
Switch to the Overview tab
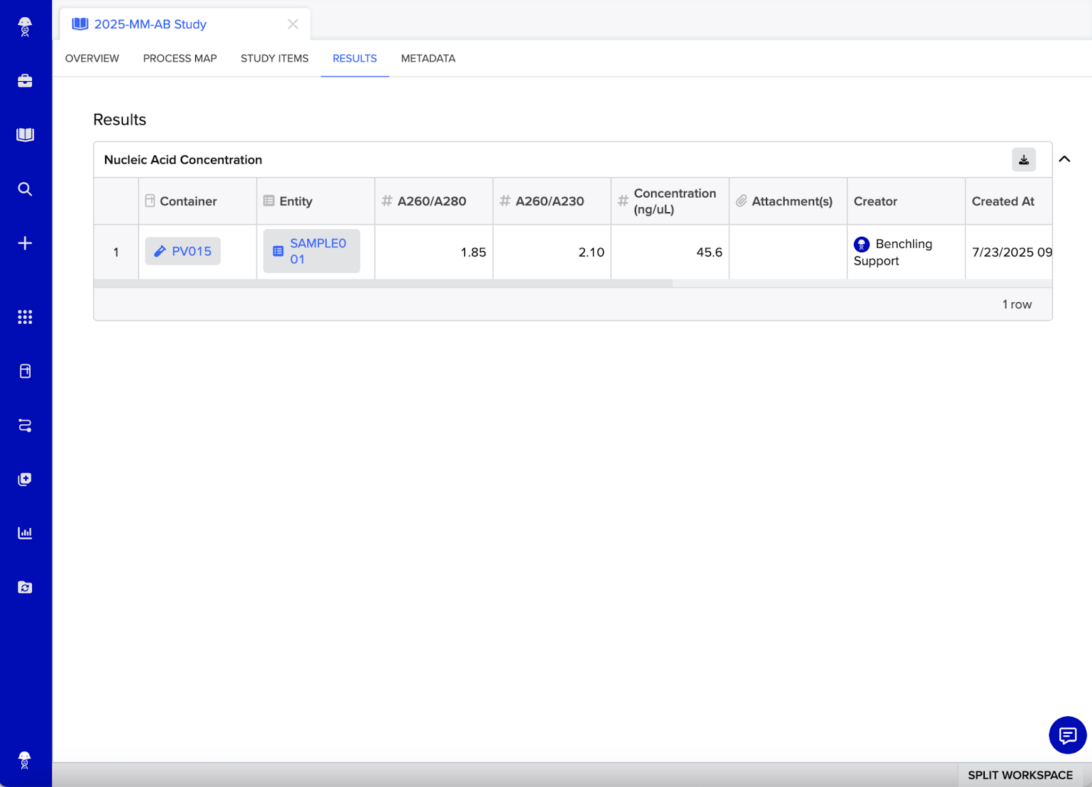(x=92, y=59)
